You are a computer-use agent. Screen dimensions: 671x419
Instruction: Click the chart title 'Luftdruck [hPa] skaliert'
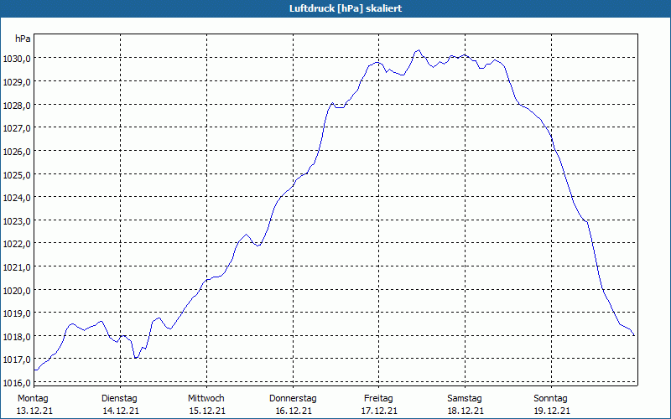[346, 8]
